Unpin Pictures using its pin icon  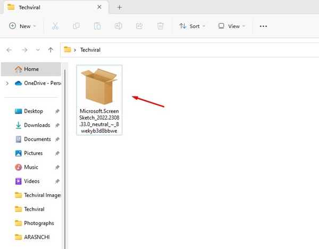click(x=57, y=153)
